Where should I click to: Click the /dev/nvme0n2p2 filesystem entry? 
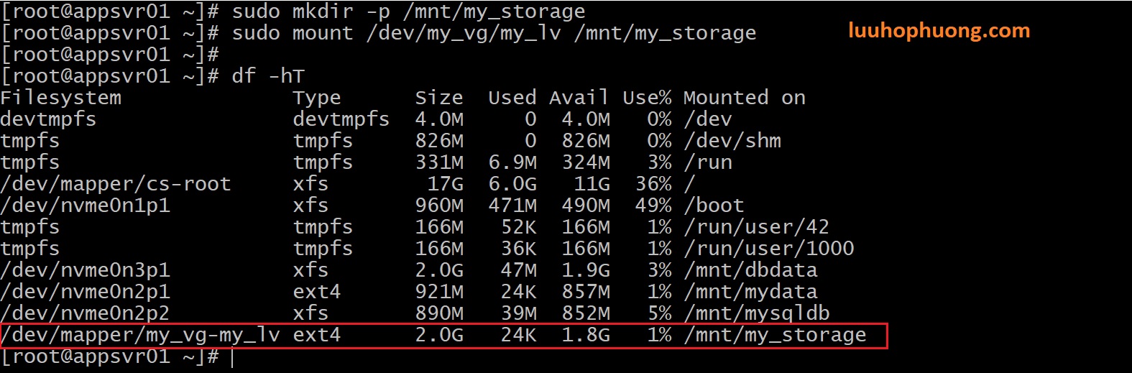point(86,313)
